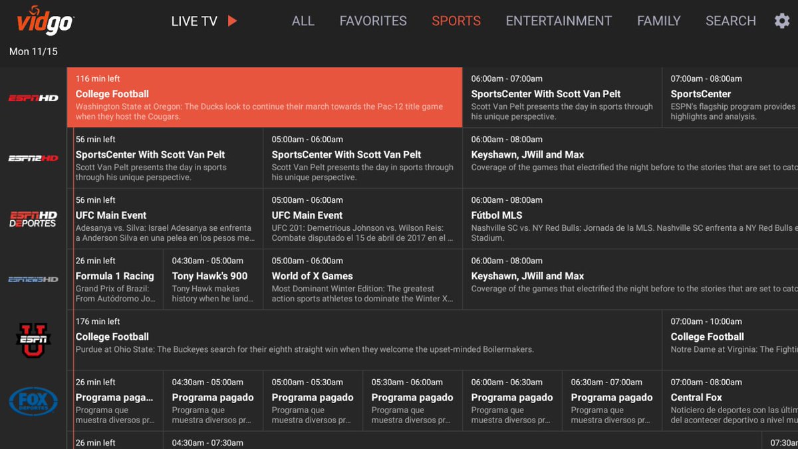
Task: Switch to the SPORTS tab
Action: pyautogui.click(x=456, y=21)
